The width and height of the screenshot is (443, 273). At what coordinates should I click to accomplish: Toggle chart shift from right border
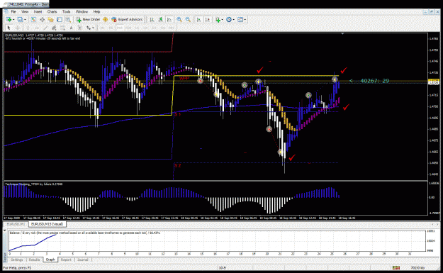[208, 20]
